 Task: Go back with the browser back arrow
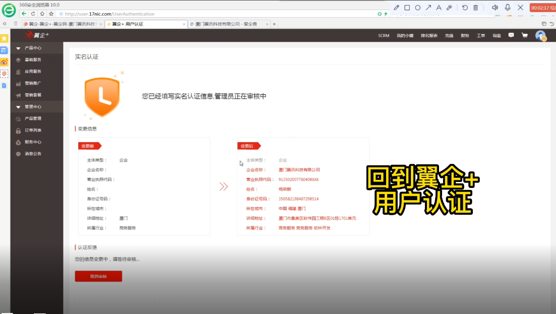click(x=24, y=14)
